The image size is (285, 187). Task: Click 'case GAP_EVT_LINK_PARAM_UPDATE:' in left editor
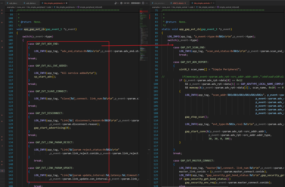click(x=51, y=168)
